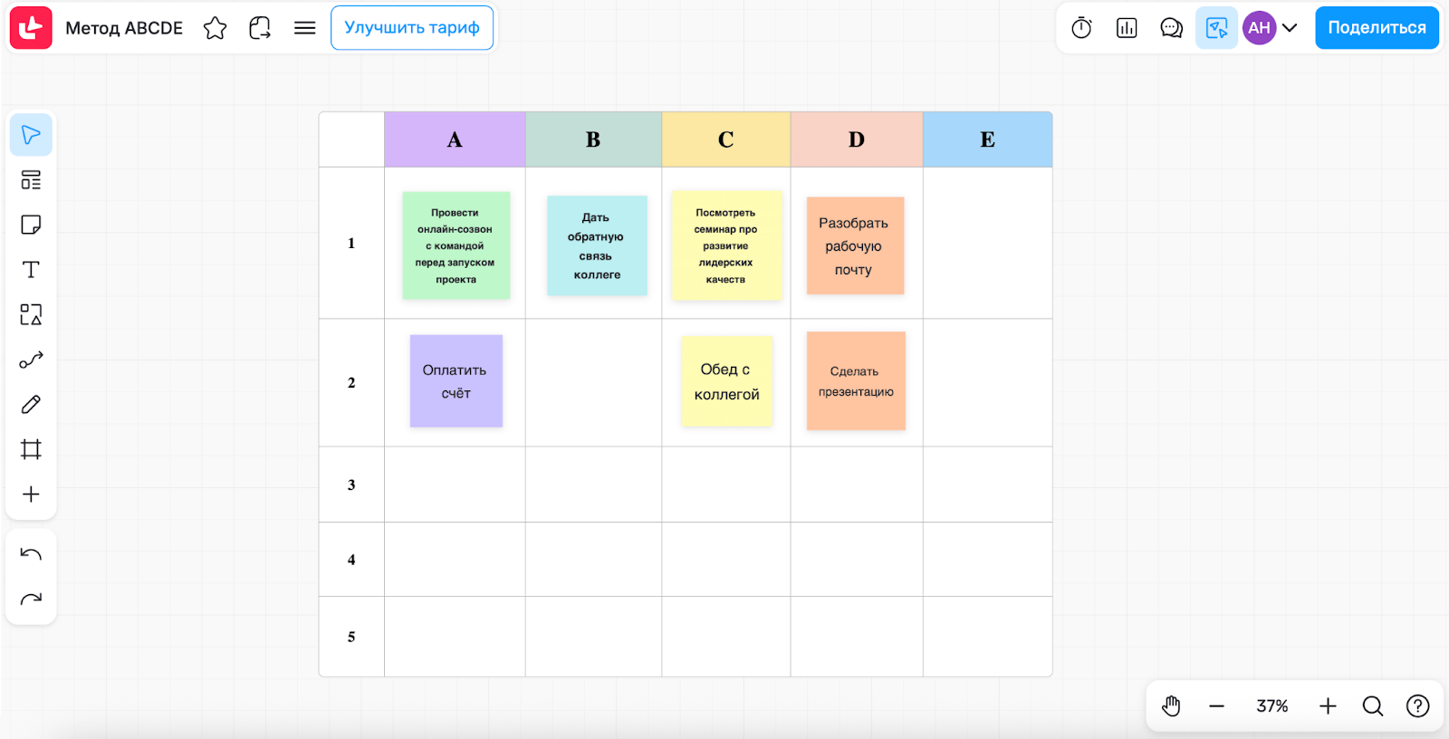
Task: Star the board as favorite
Action: (x=216, y=28)
